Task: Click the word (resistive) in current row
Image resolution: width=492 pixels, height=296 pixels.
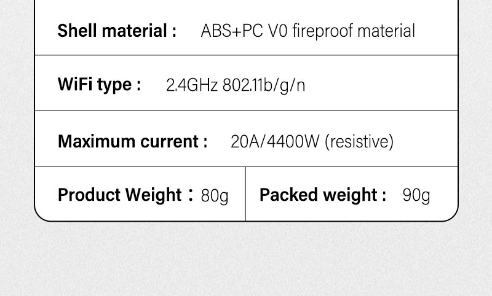Action: (359, 142)
